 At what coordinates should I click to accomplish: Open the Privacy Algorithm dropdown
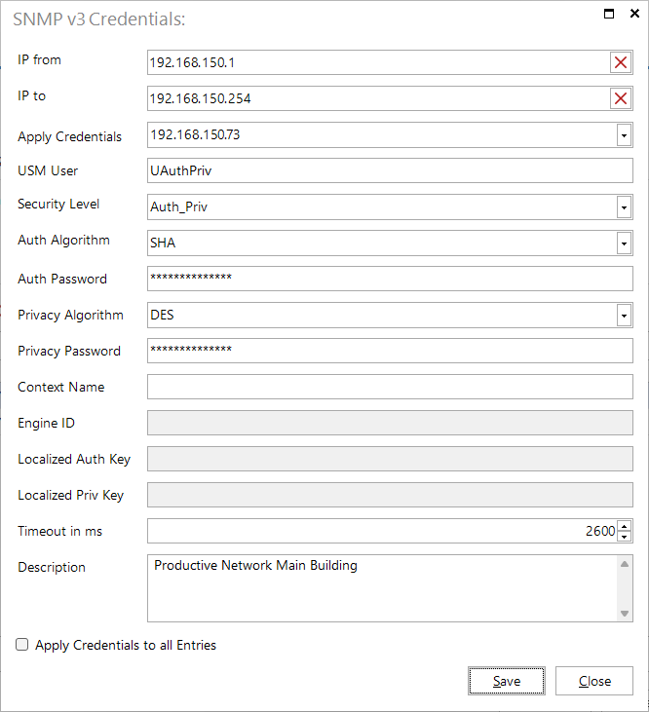click(x=624, y=316)
